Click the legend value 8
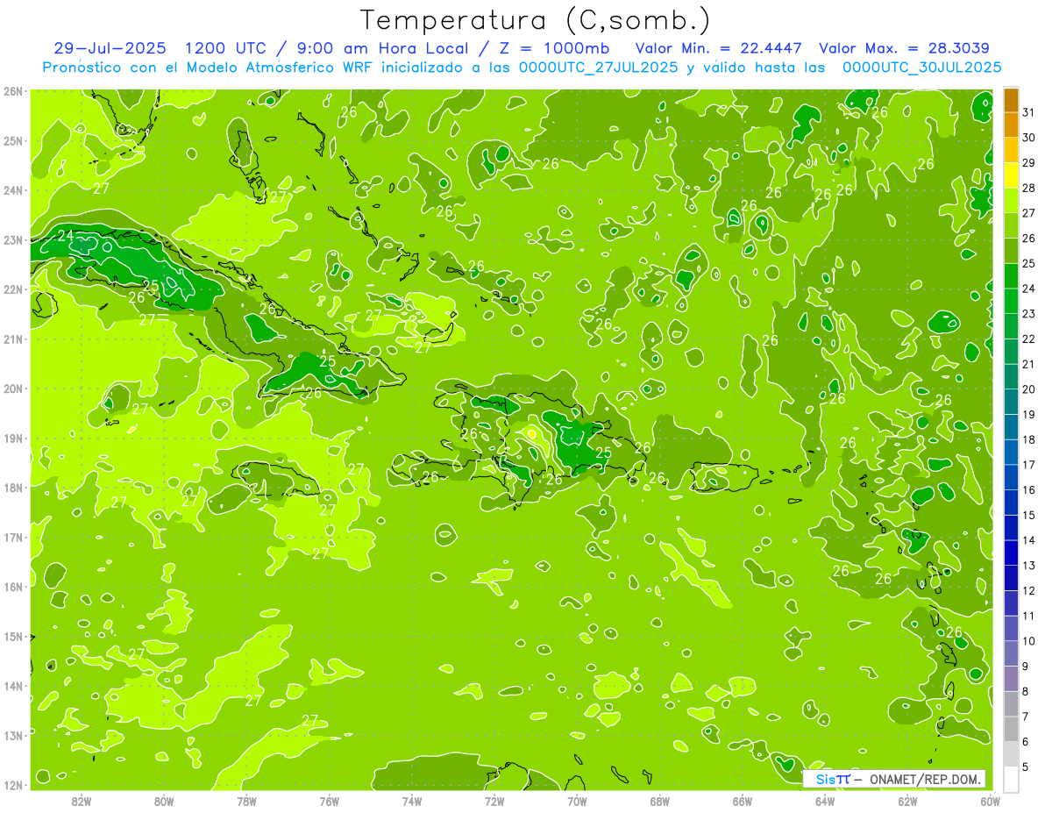Image resolution: width=1052 pixels, height=813 pixels. click(1026, 691)
